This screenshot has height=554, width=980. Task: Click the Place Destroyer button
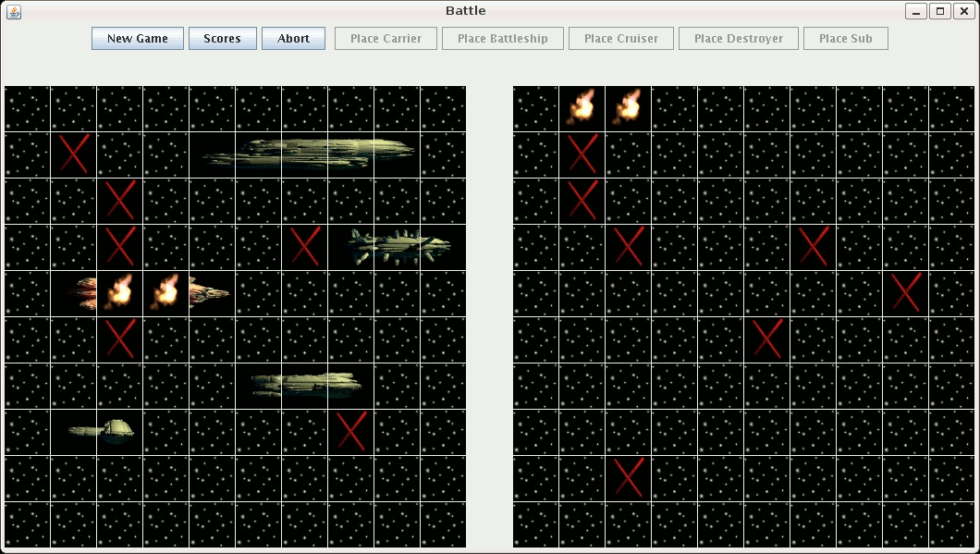pos(738,39)
